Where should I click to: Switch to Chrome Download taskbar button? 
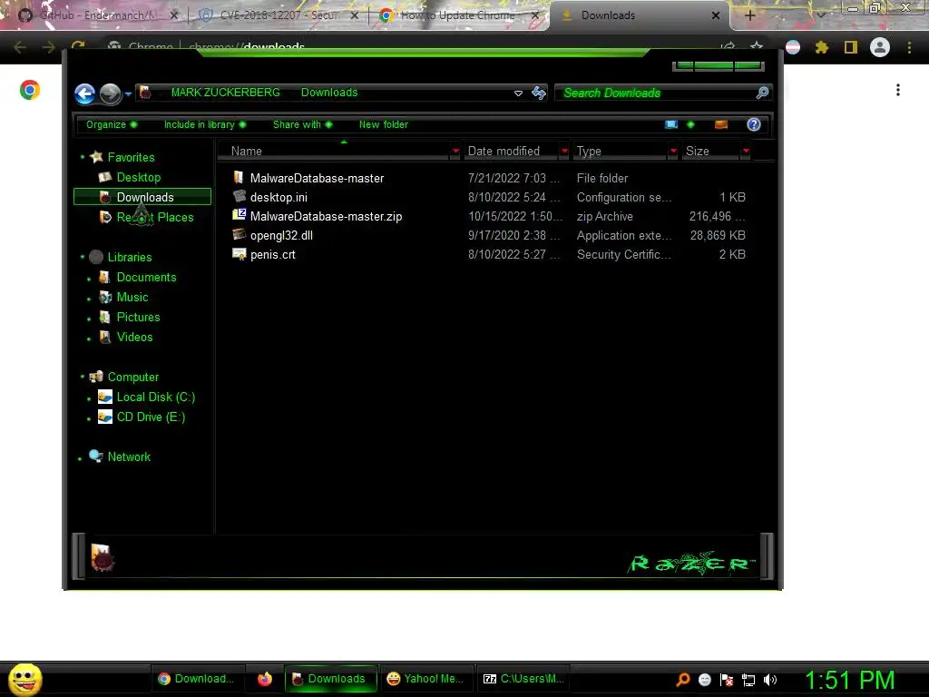tap(196, 679)
